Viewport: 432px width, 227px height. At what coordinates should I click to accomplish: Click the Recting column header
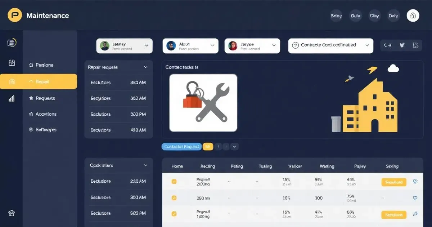pos(208,166)
